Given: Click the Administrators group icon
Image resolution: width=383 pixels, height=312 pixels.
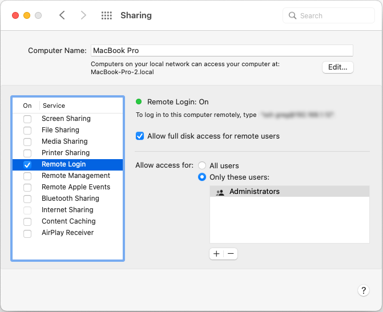Looking at the screenshot, I should [x=220, y=192].
